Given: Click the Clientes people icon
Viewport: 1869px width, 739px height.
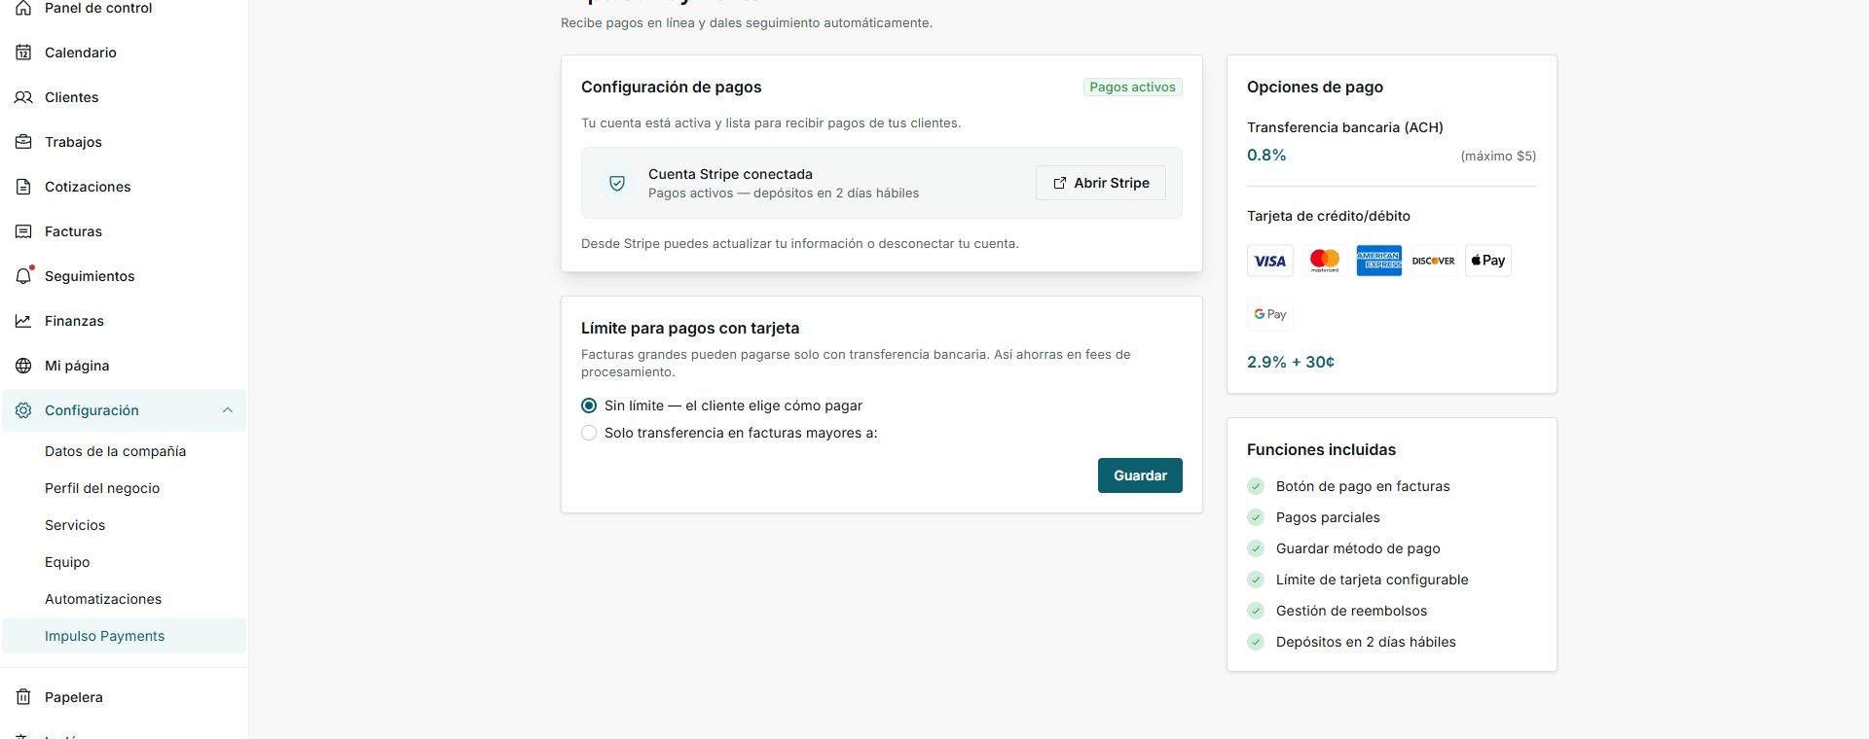Looking at the screenshot, I should pos(23,97).
